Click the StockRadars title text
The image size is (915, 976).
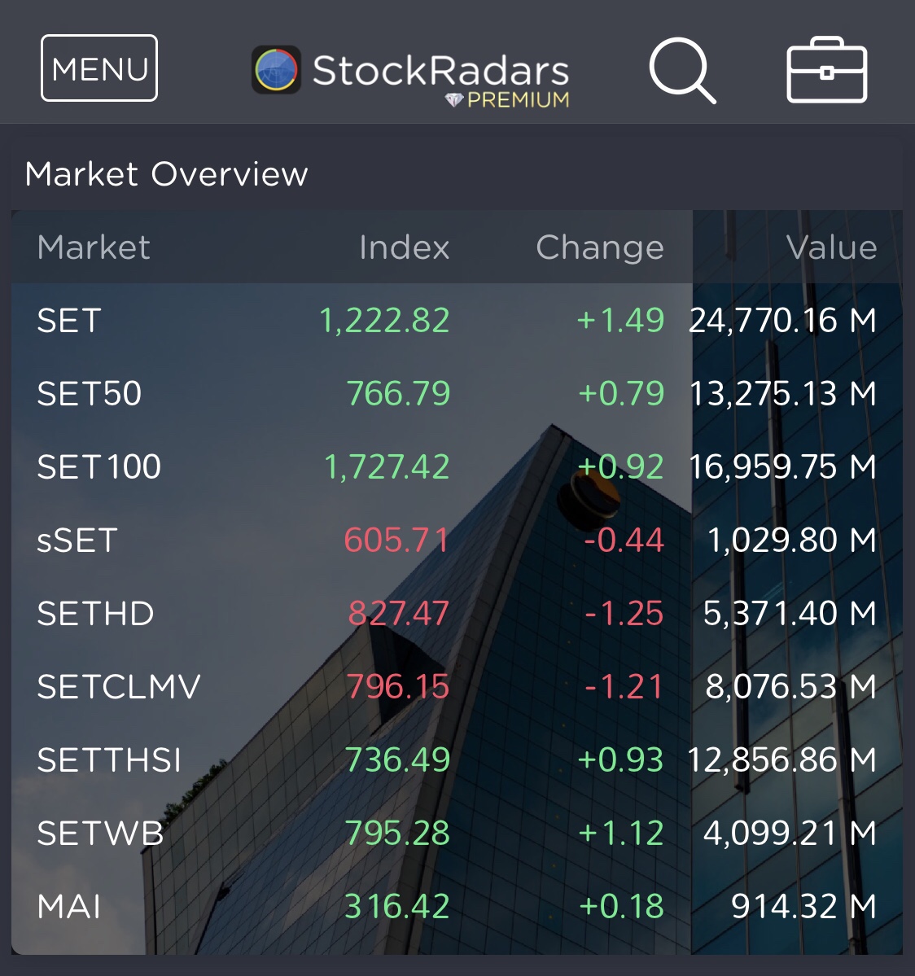coord(440,70)
